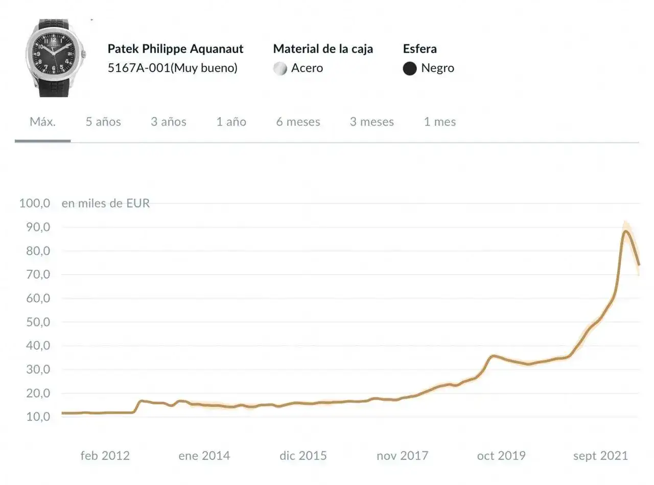Click the feb 2012 axis label
This screenshot has height=485, width=654.
(x=105, y=456)
